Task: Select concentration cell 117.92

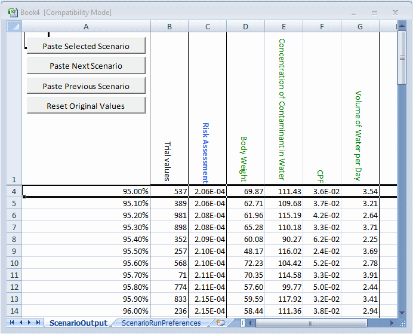Action: (283, 299)
